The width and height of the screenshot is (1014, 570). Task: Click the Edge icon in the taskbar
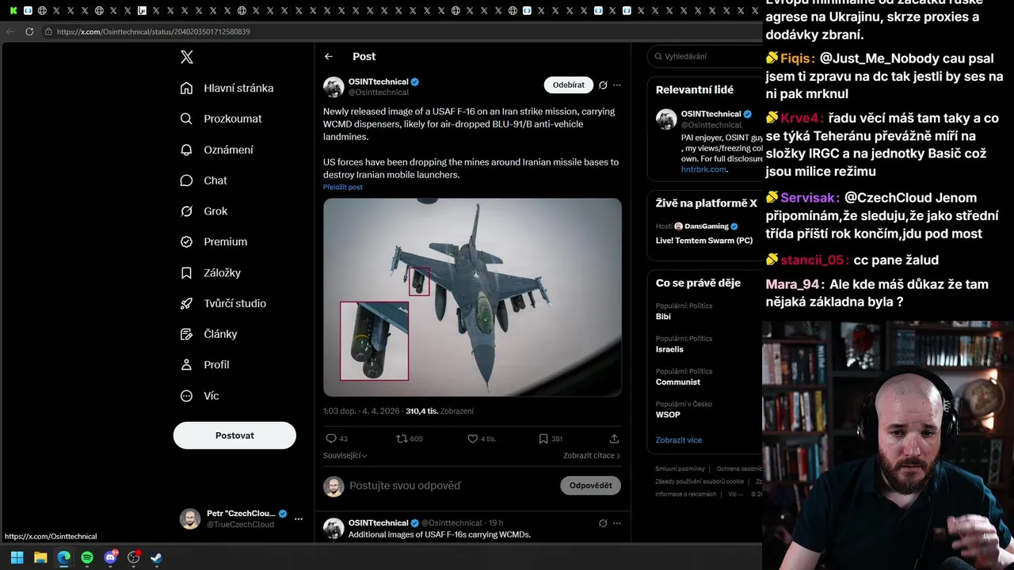point(64,557)
